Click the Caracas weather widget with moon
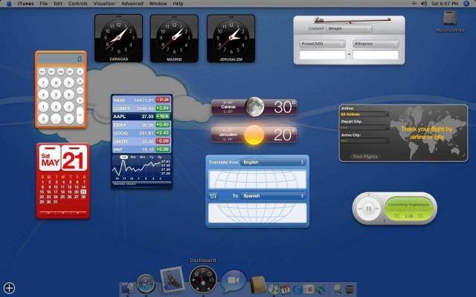The height and width of the screenshot is (297, 476). tap(254, 107)
